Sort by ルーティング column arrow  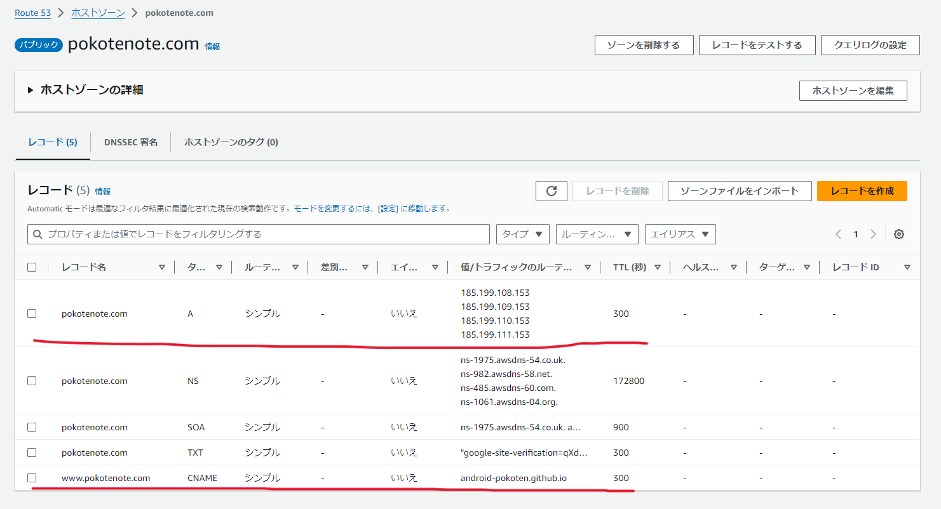[295, 267]
